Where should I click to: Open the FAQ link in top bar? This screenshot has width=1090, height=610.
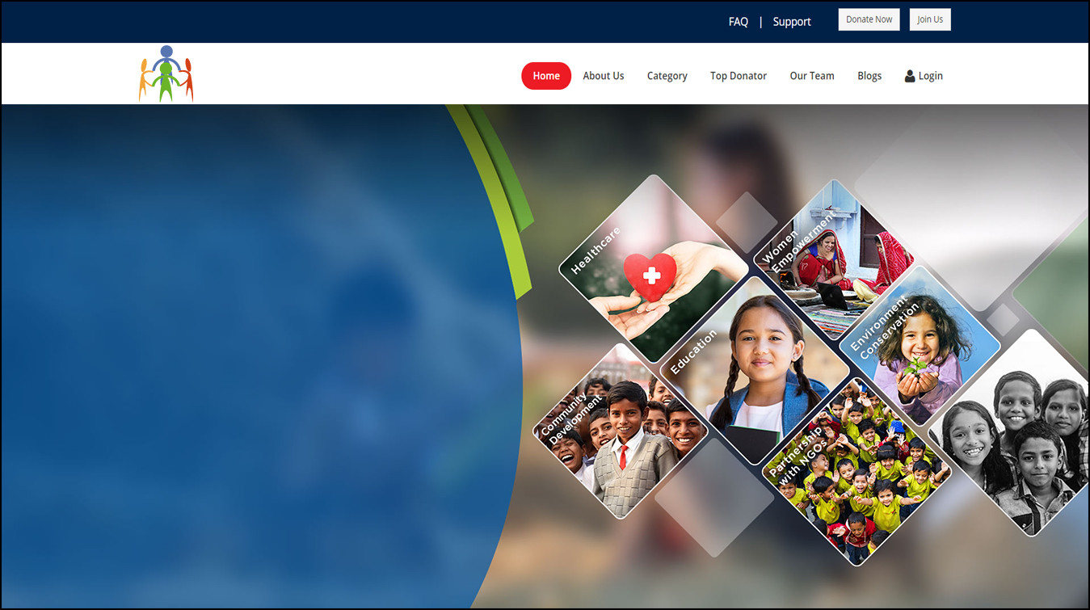[738, 22]
